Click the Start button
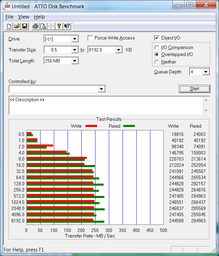219x256 pixels. pyautogui.click(x=195, y=89)
